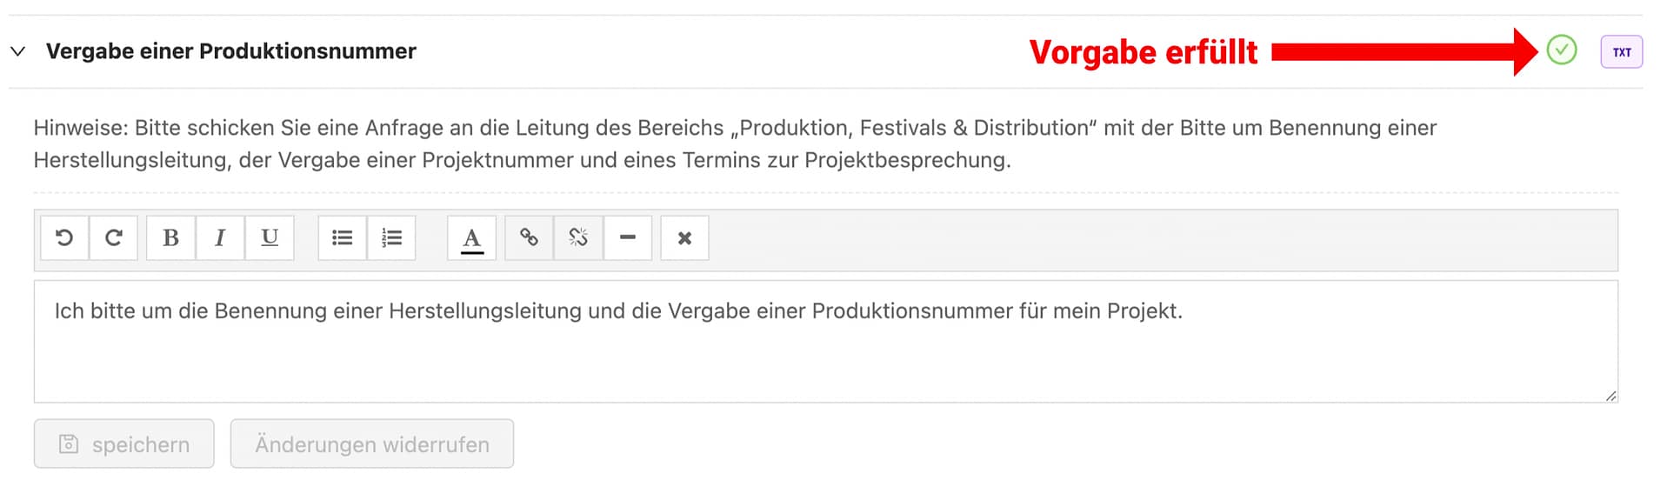This screenshot has height=487, width=1667.
Task: Insert a hyperlink with the chain icon
Action: point(529,237)
